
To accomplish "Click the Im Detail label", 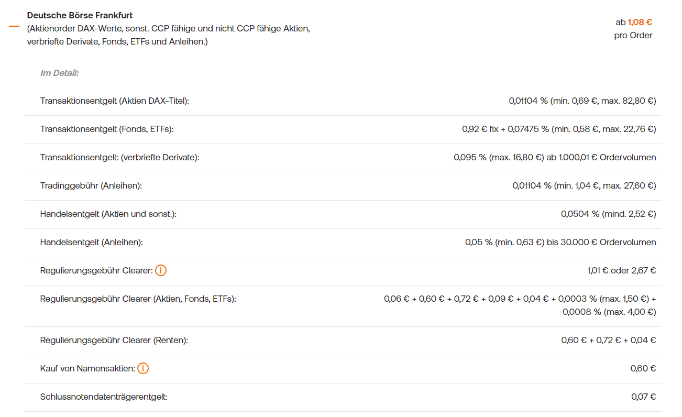I will coord(59,73).
